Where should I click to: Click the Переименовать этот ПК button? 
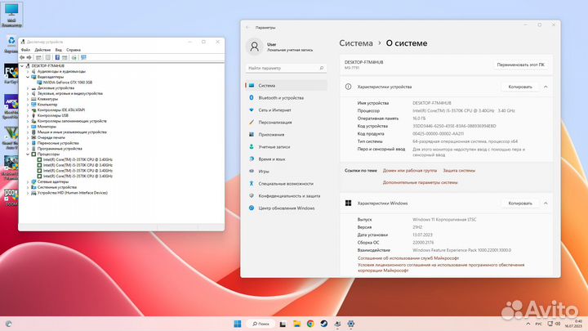(520, 65)
